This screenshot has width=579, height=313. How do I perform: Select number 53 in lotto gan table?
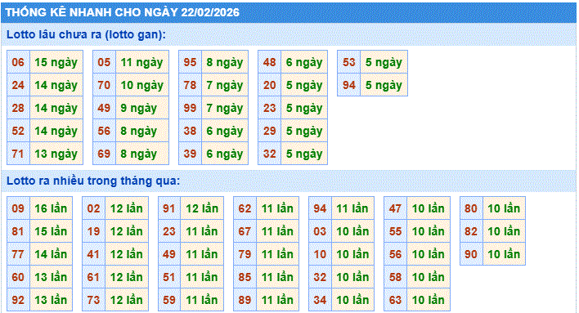pos(349,62)
